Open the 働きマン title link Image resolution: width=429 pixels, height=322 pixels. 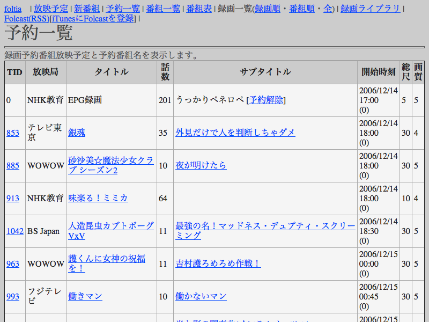click(x=85, y=296)
